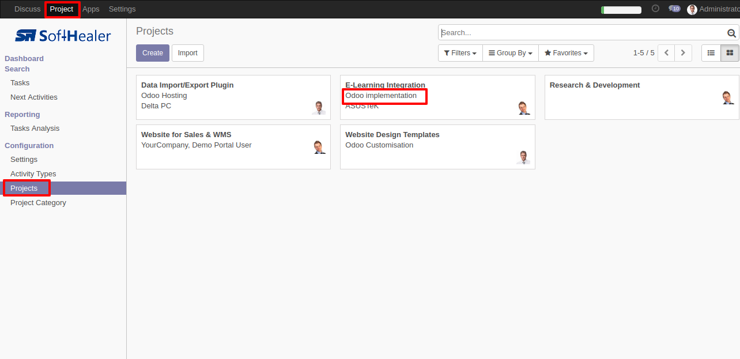Click the SoftHealer logo
Viewport: 740px width, 359px height.
click(63, 36)
